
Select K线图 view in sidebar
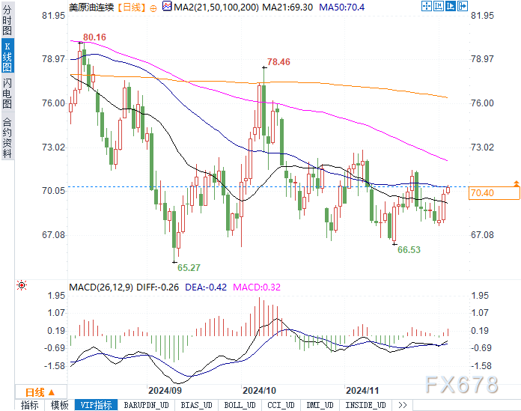(x=7, y=56)
